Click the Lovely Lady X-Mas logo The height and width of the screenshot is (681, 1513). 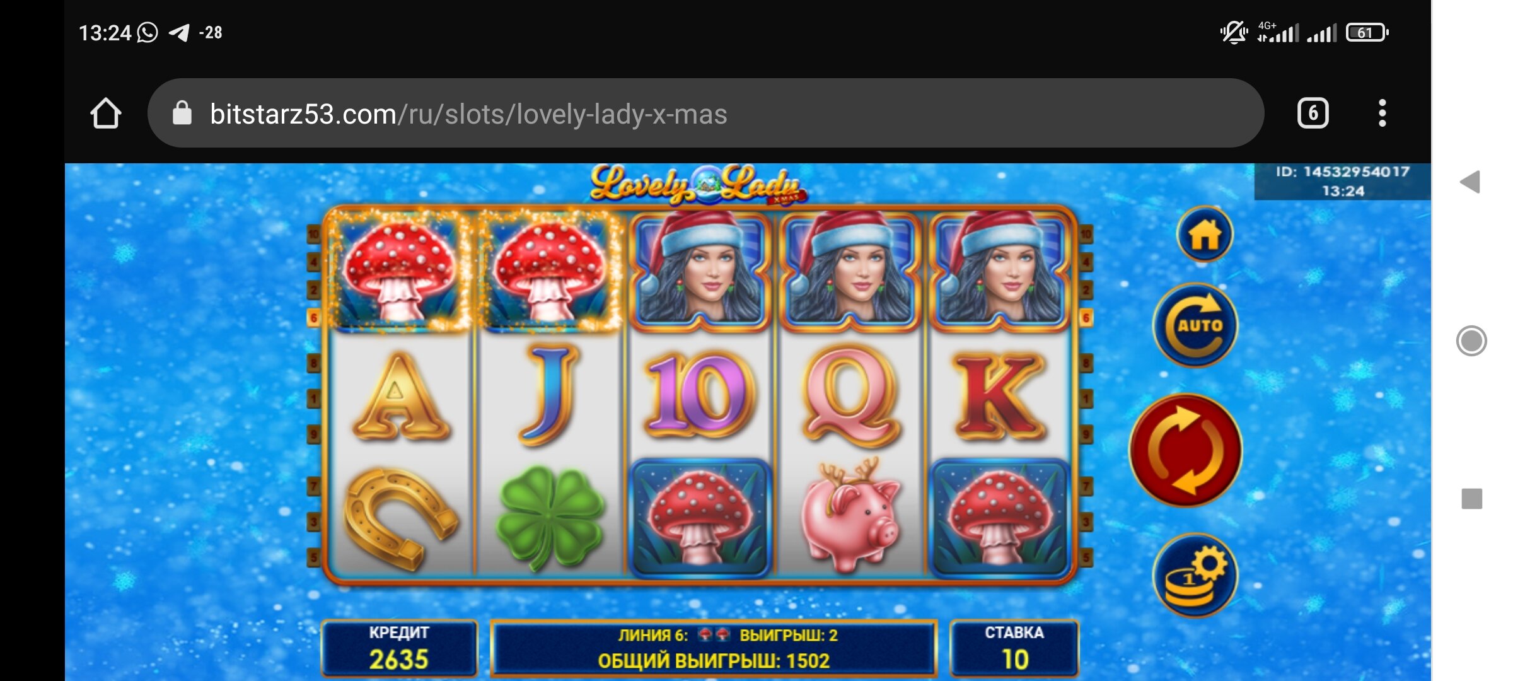click(x=696, y=185)
